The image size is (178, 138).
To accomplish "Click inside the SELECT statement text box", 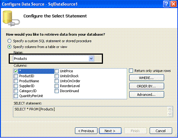I will tap(90, 112).
